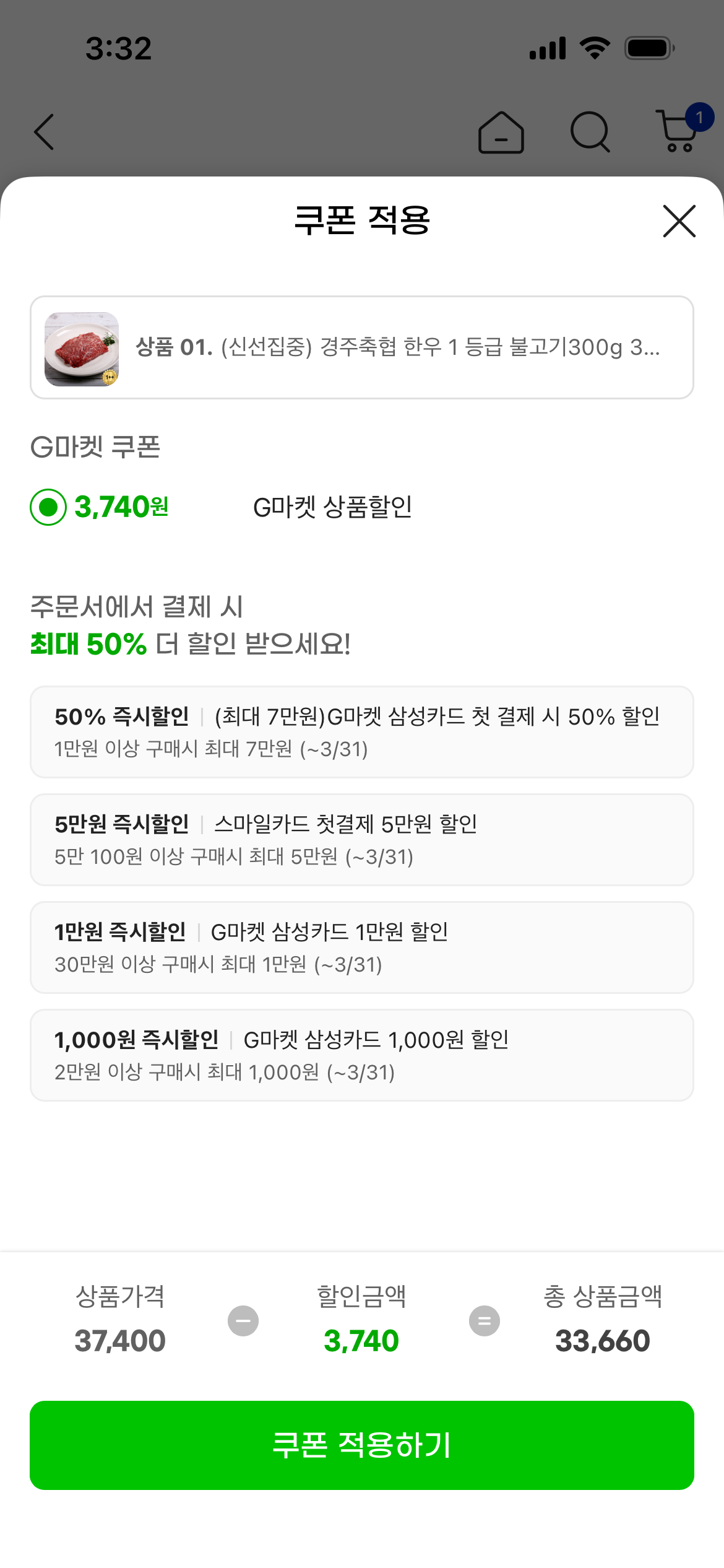This screenshot has height=1568, width=724.
Task: Open the 1만원 즉시할인 삼성카드 offer
Action: click(x=361, y=947)
